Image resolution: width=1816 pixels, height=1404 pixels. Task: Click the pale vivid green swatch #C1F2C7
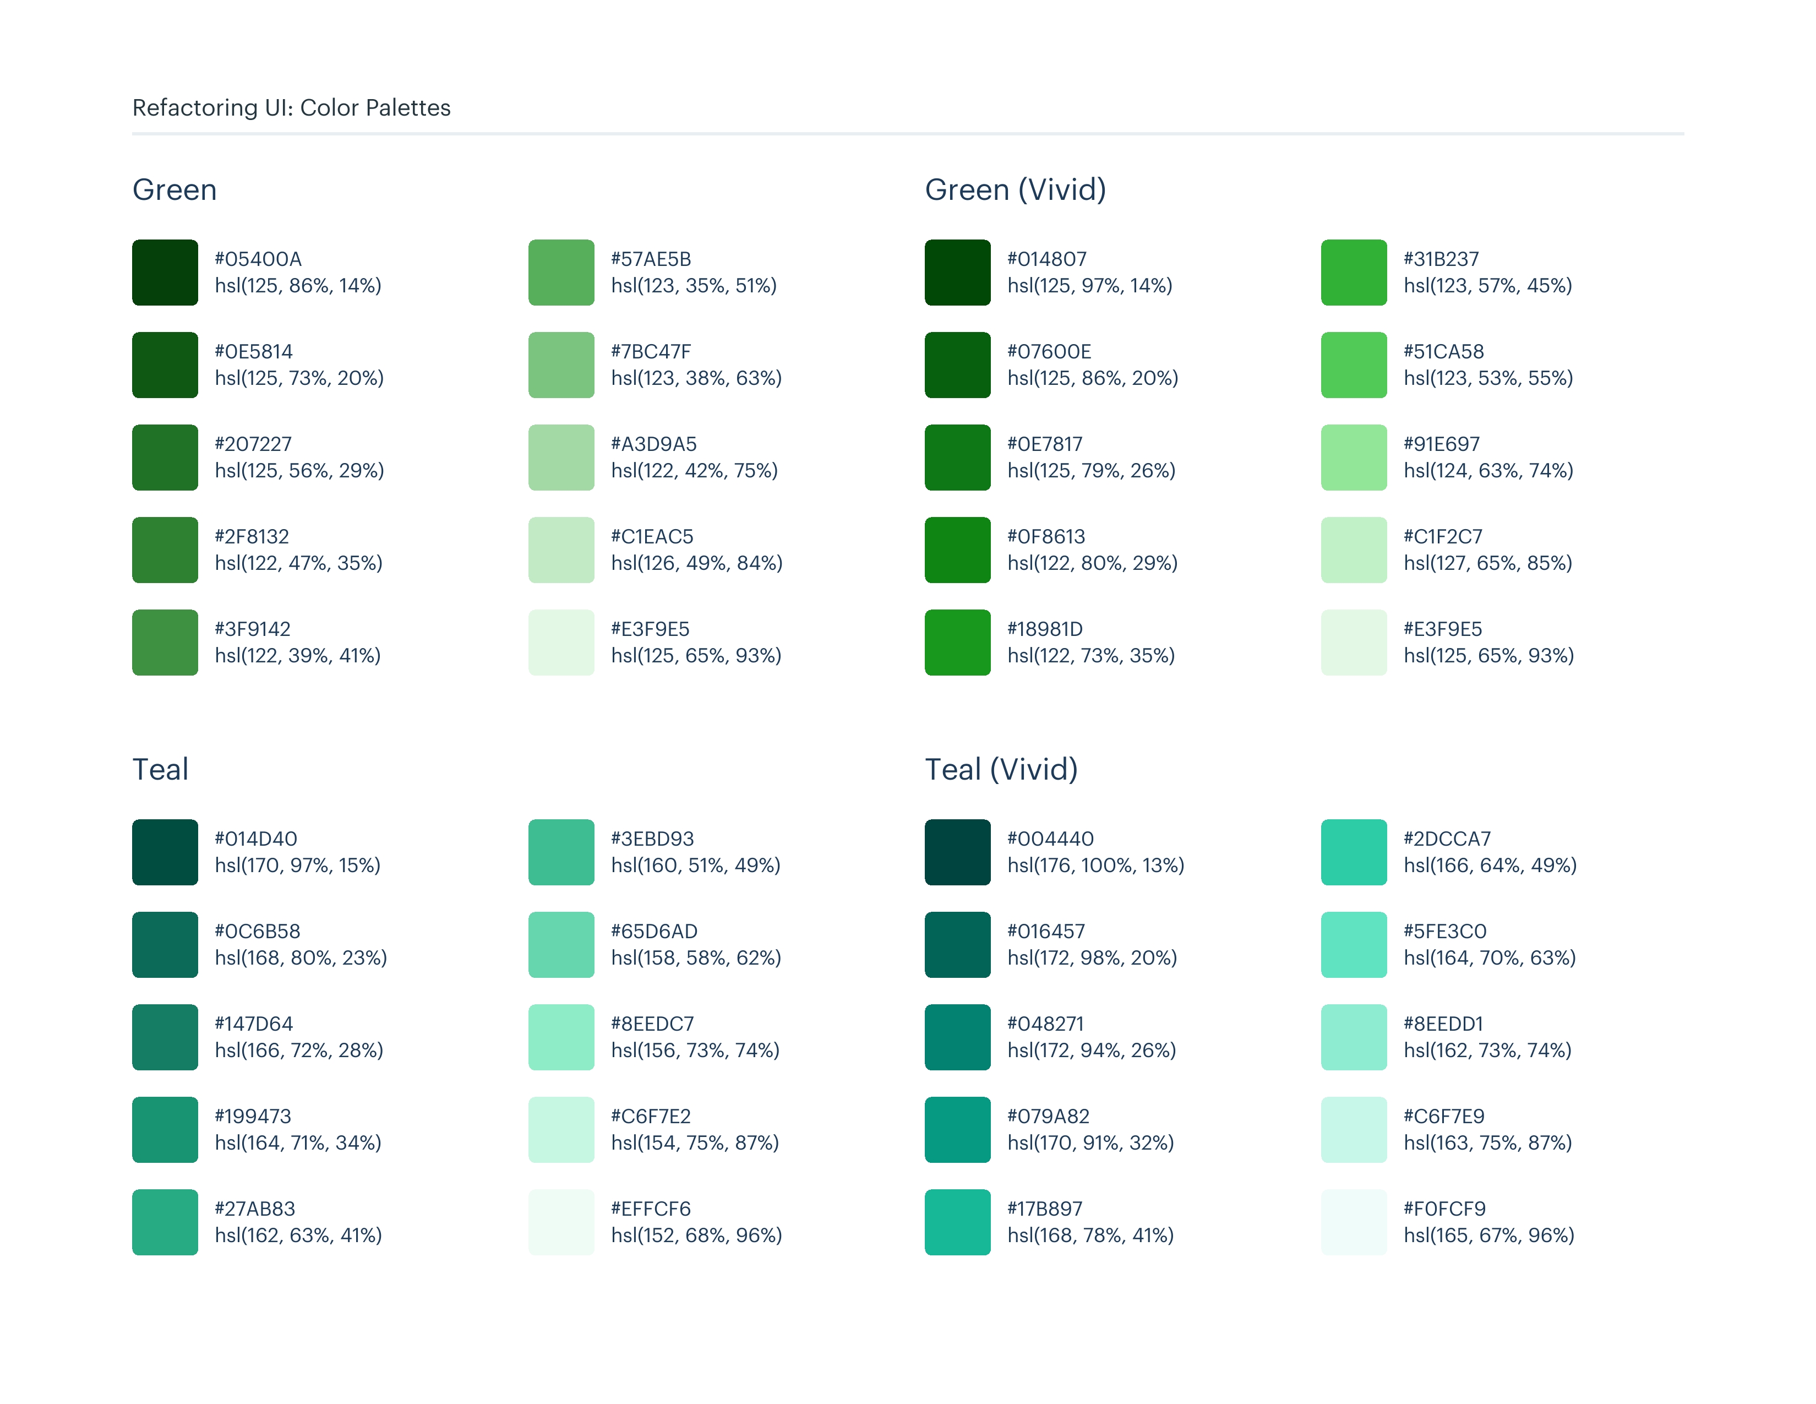pyautogui.click(x=1354, y=550)
